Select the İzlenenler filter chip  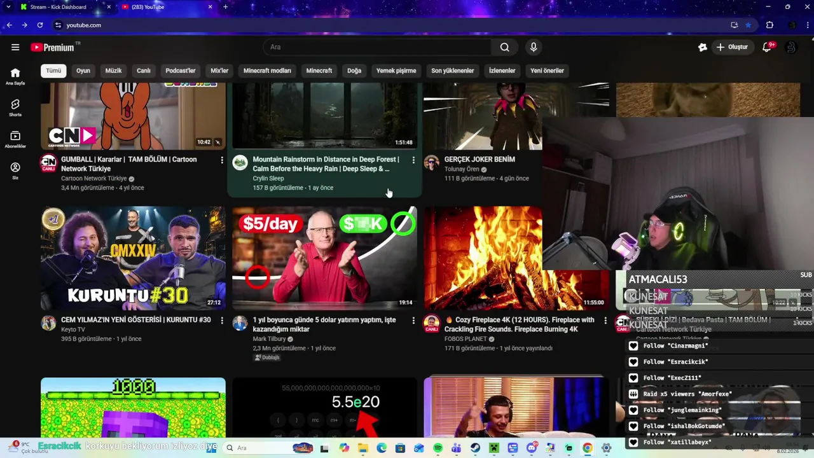(502, 71)
